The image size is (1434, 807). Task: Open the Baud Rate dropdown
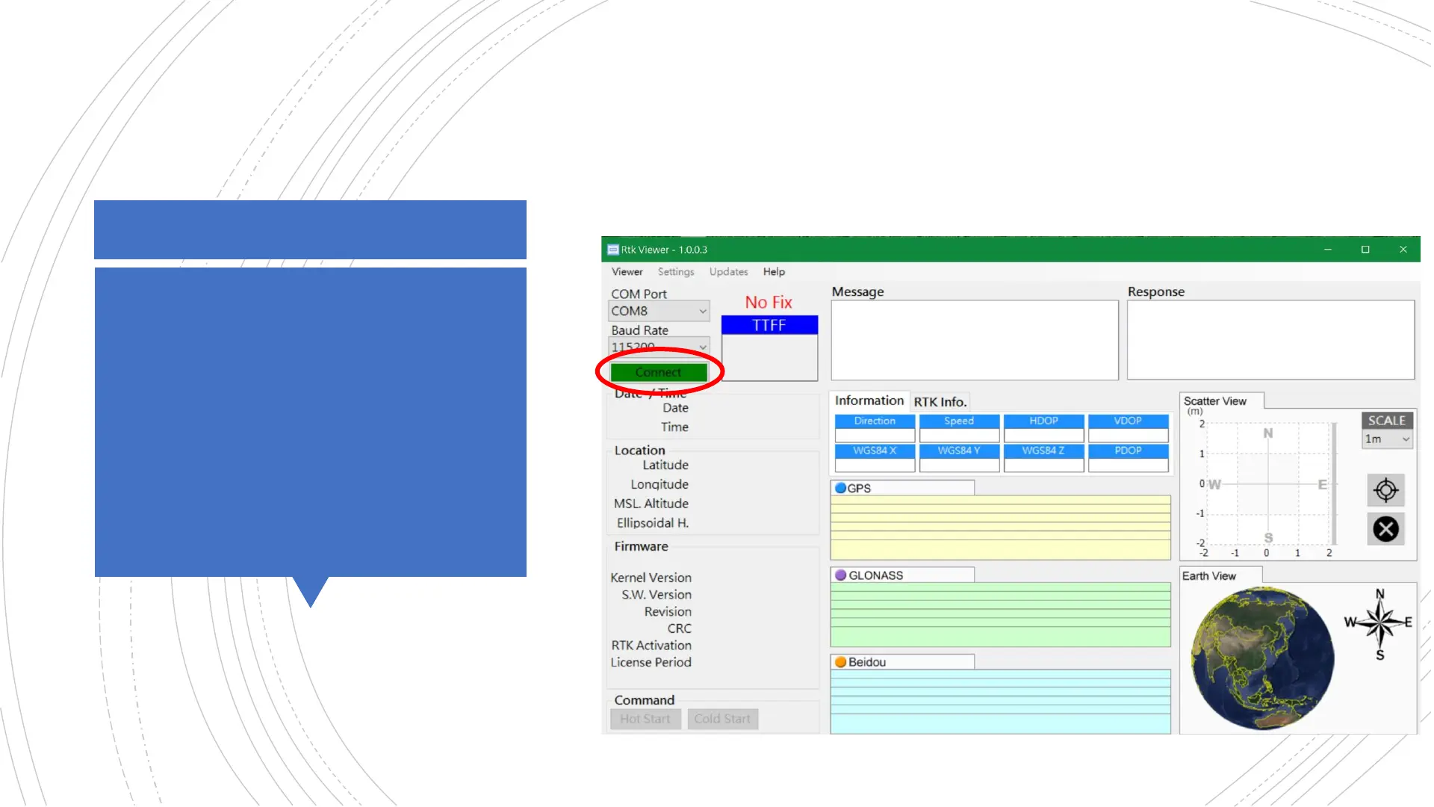click(x=659, y=347)
